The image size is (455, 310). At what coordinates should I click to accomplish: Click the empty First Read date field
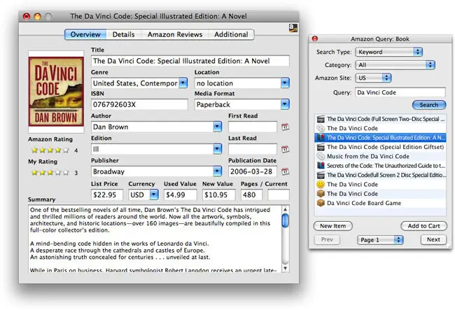click(x=253, y=127)
